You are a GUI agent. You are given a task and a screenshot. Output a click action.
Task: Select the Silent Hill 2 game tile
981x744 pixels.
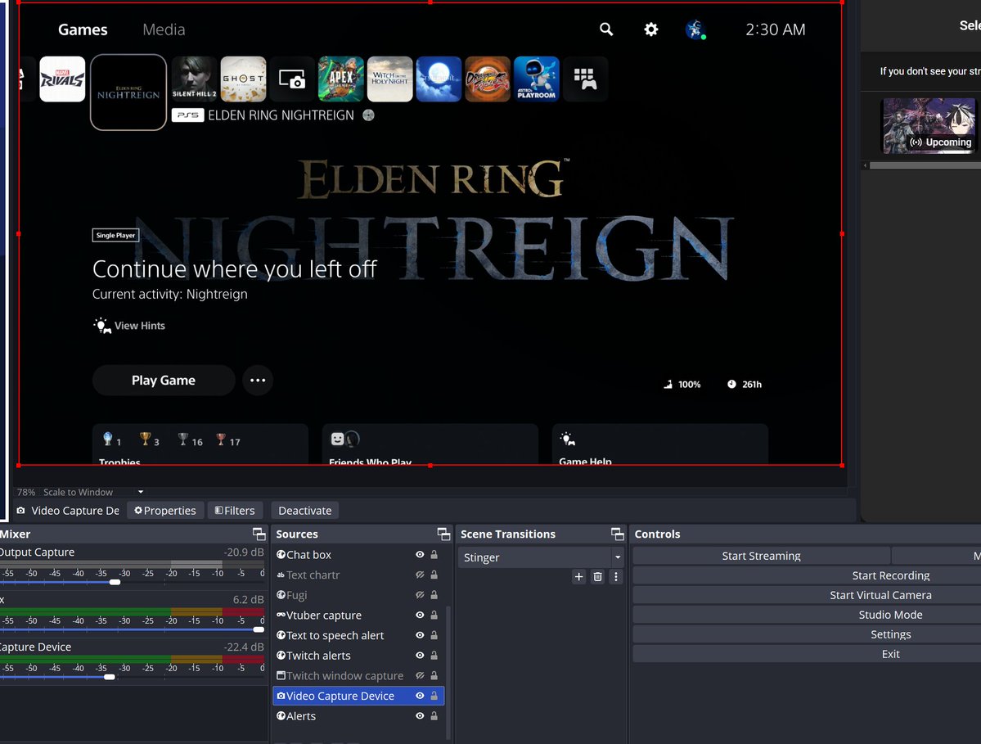pyautogui.click(x=194, y=79)
